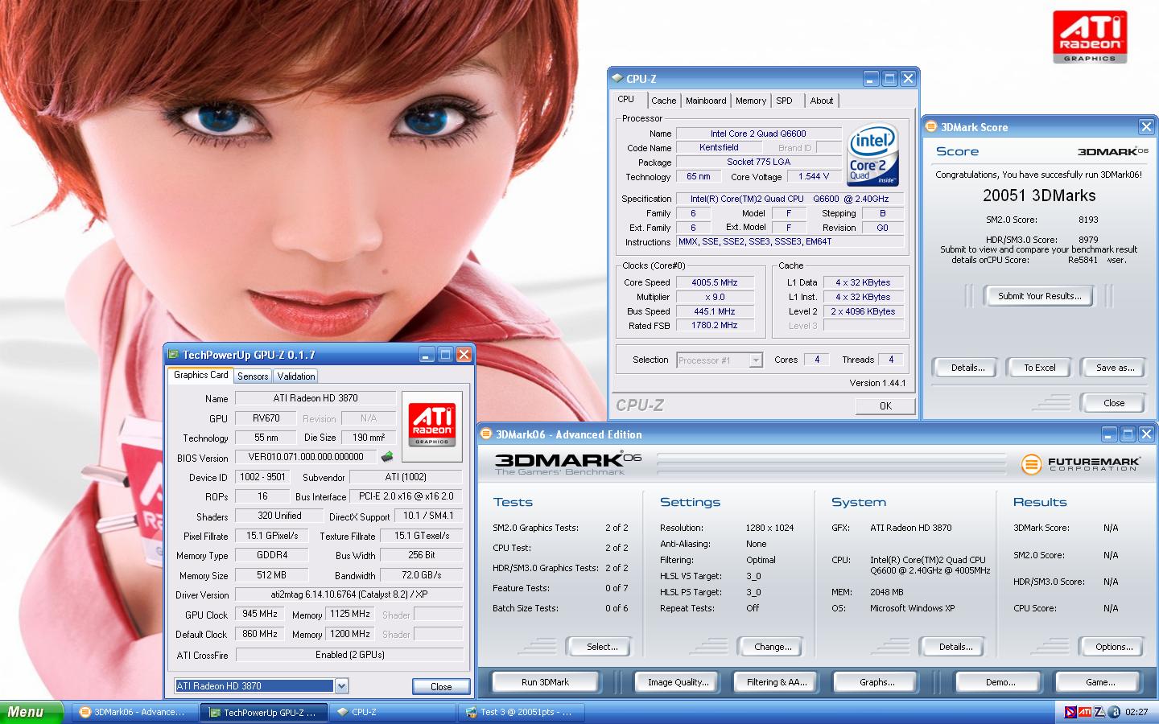This screenshot has width=1159, height=724.
Task: Open the Validation tab in GPU-Z
Action: (x=296, y=376)
